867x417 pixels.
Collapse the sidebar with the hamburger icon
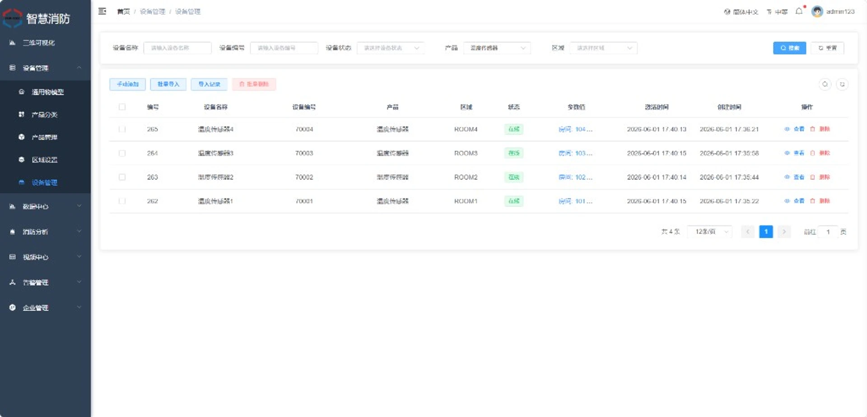pos(103,11)
